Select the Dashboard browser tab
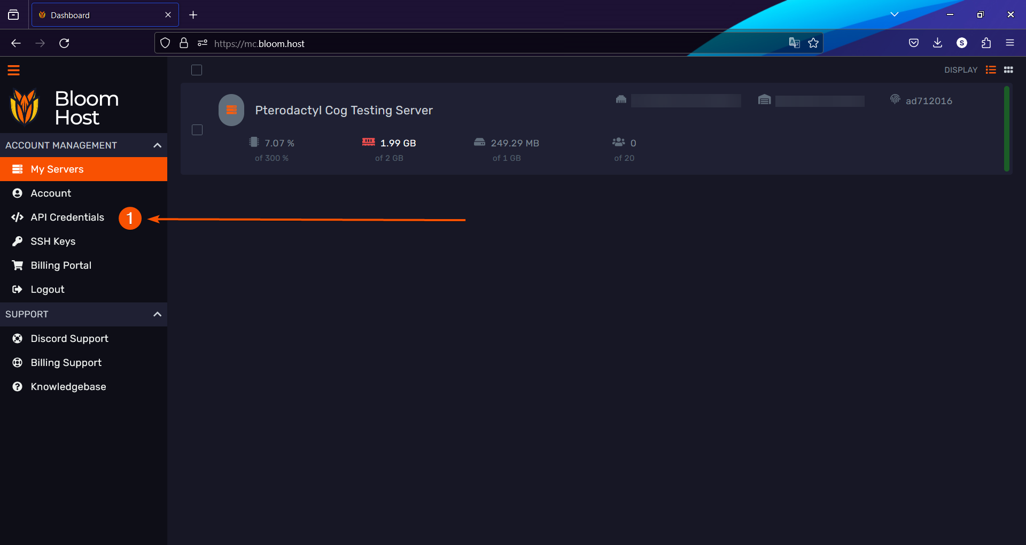Image resolution: width=1026 pixels, height=545 pixels. click(105, 15)
